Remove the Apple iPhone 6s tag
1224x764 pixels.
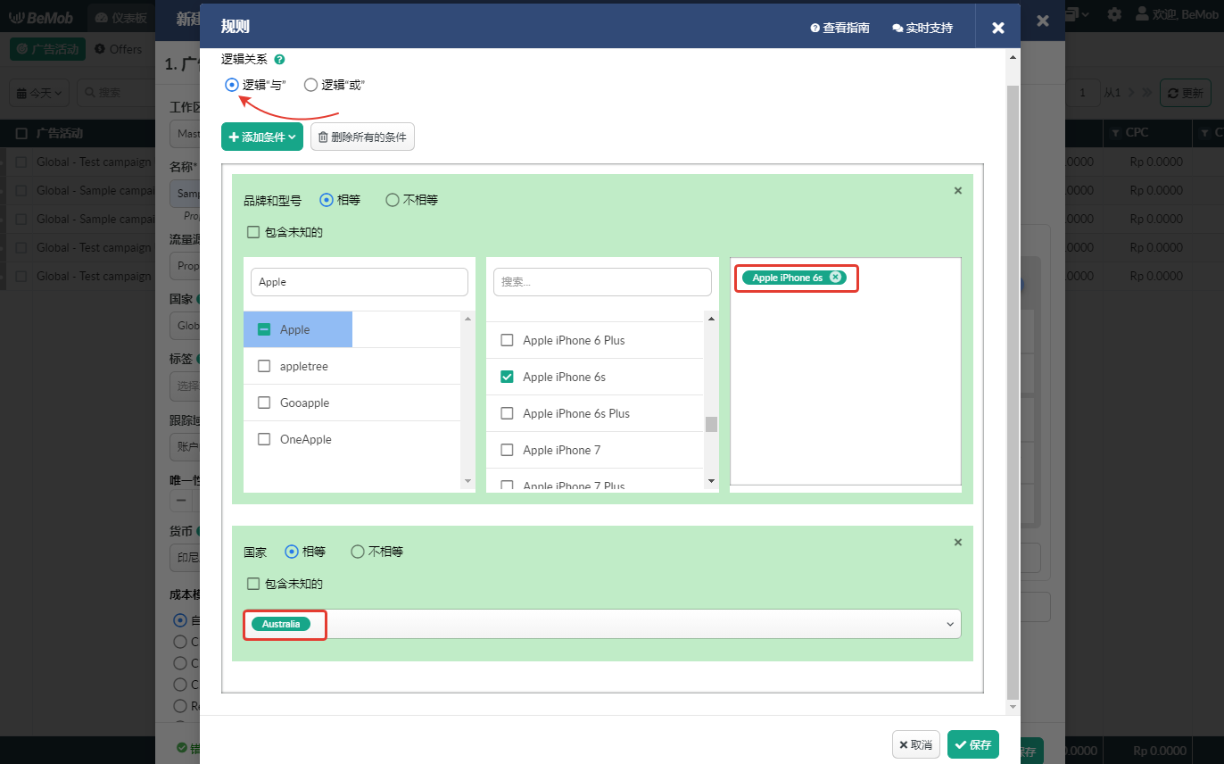click(x=835, y=278)
